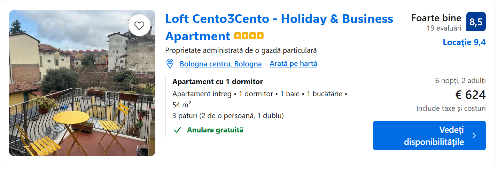This screenshot has height=171, width=497.
Task: Click the green free-cancellation checkmark icon
Action: coord(177,130)
